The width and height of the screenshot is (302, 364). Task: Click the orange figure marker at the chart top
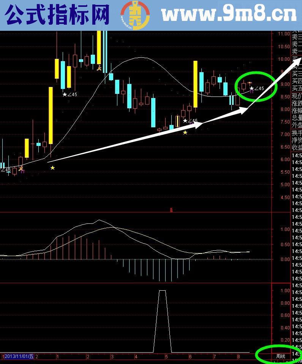[x=99, y=68]
